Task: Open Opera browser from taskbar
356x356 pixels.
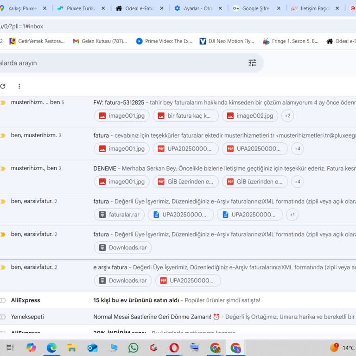Action: point(174,348)
